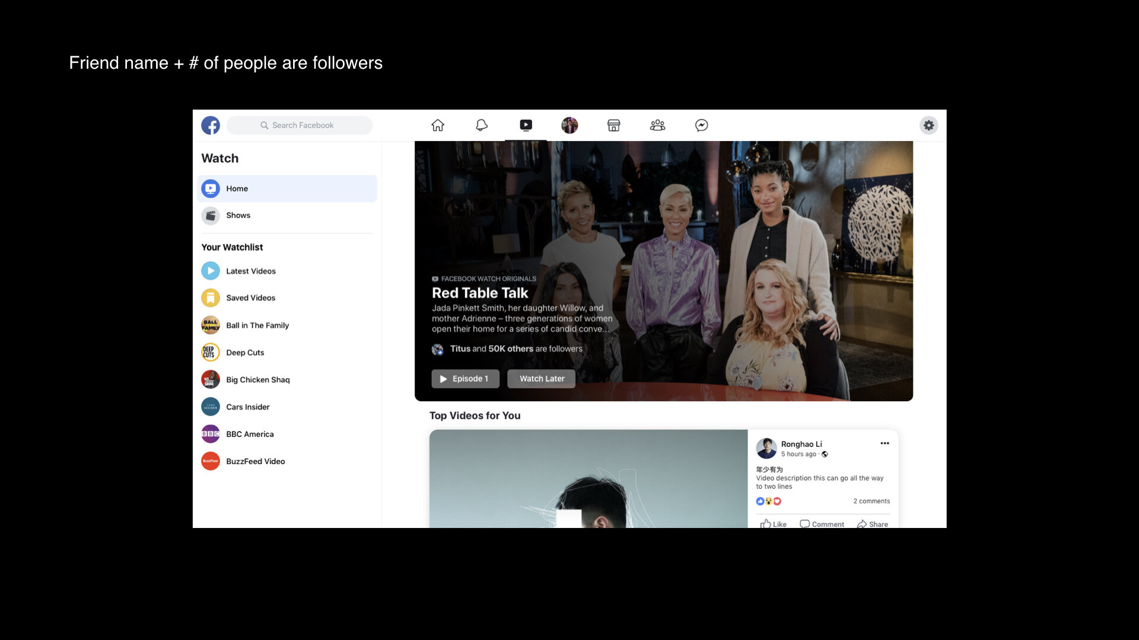Viewport: 1139px width, 640px height.
Task: Open the post options three-dots menu
Action: click(x=885, y=443)
